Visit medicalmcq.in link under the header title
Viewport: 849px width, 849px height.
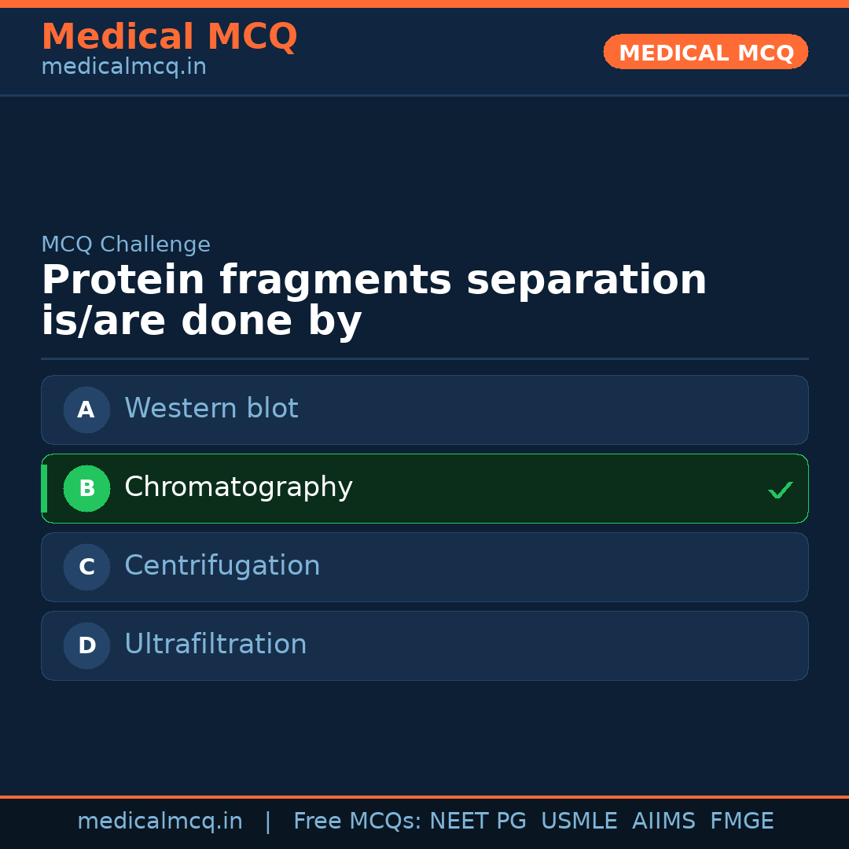(123, 68)
